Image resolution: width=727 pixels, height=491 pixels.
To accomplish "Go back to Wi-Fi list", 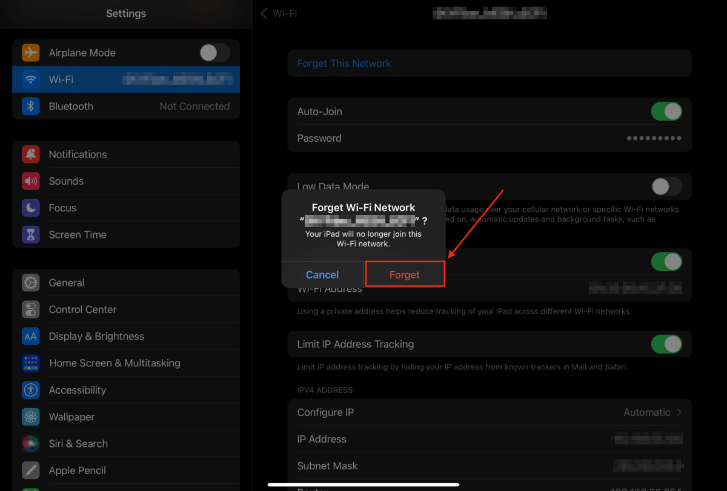I will pos(279,13).
